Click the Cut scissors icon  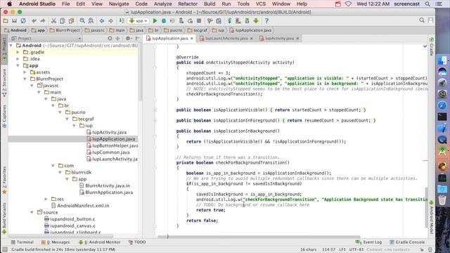[x=53, y=20]
